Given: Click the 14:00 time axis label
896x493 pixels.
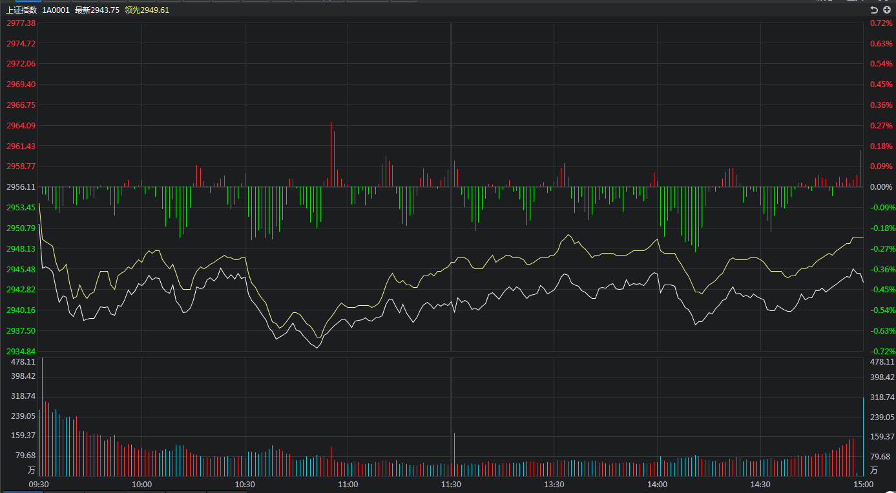Looking at the screenshot, I should tap(657, 485).
